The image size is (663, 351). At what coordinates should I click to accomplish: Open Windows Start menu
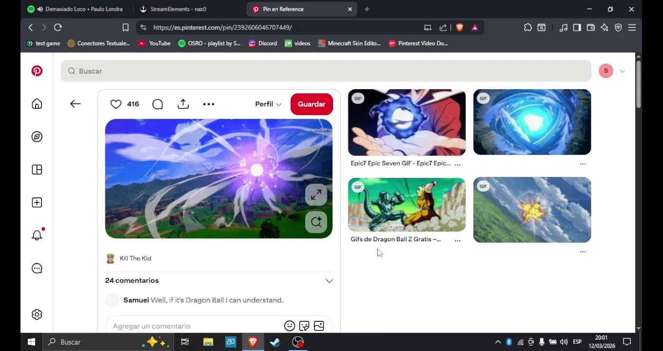tap(31, 342)
